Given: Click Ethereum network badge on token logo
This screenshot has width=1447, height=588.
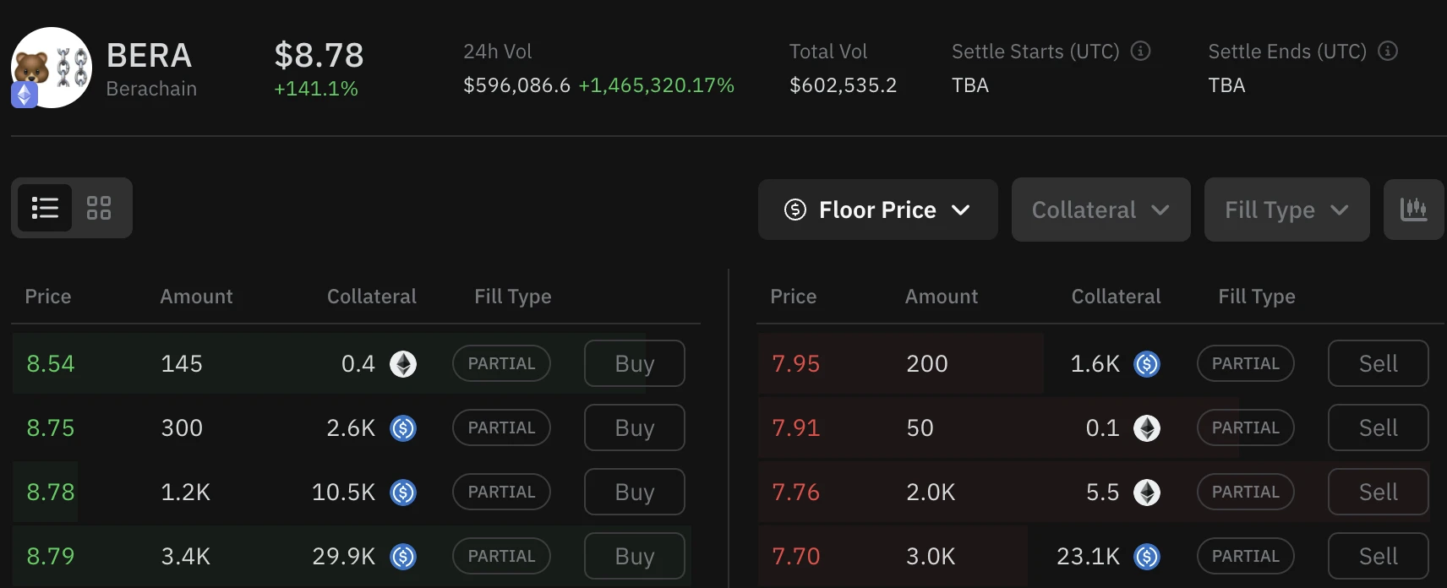Looking at the screenshot, I should pyautogui.click(x=24, y=95).
